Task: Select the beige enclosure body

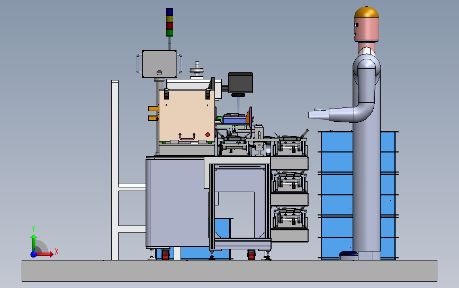Action: (187, 116)
